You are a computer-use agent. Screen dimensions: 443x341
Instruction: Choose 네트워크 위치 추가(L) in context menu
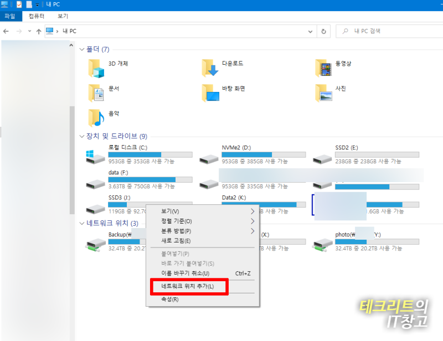point(203,286)
